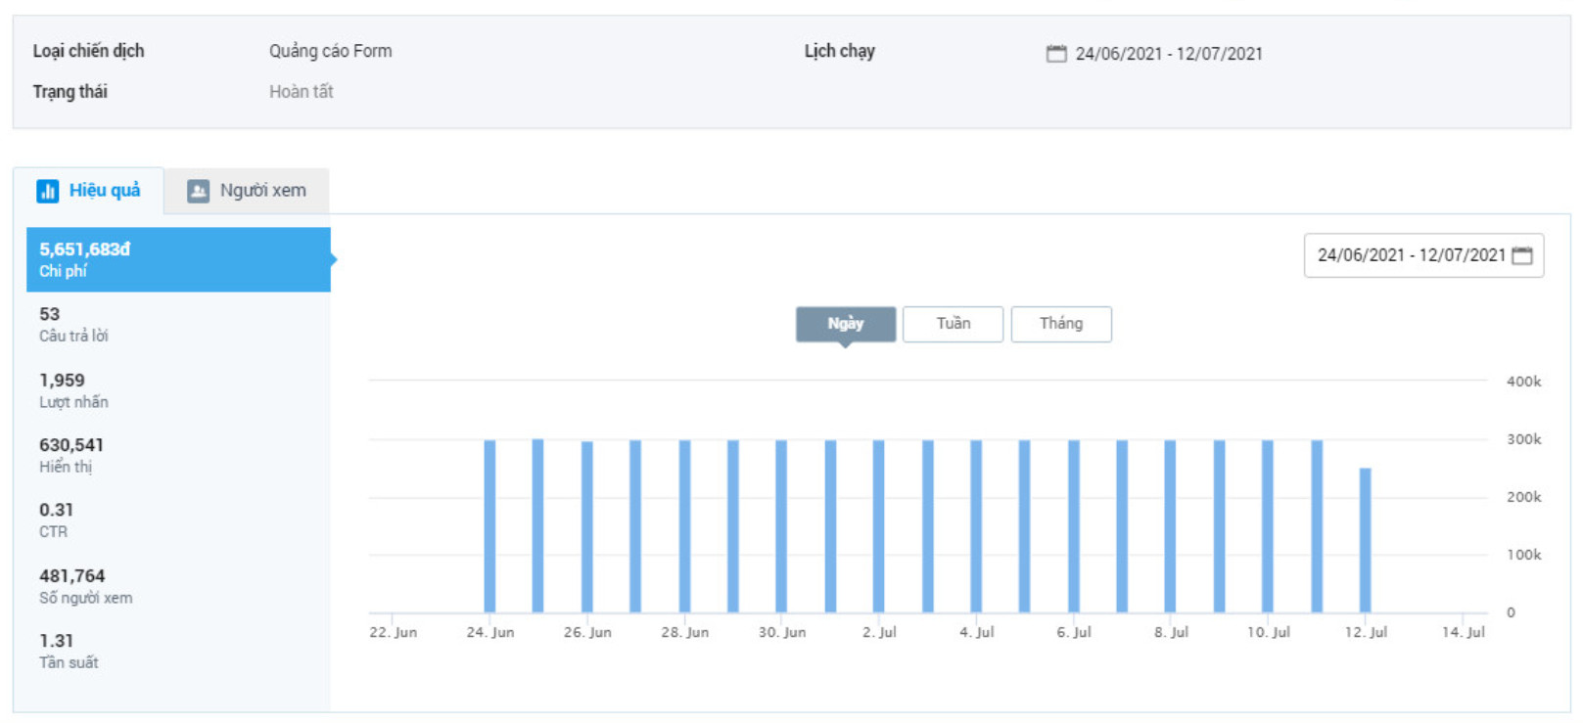The height and width of the screenshot is (723, 1583).
Task: Click the bar for 24 Jun
Action: pyautogui.click(x=489, y=526)
